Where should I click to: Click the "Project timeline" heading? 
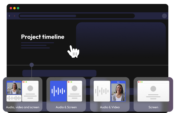[43, 37]
